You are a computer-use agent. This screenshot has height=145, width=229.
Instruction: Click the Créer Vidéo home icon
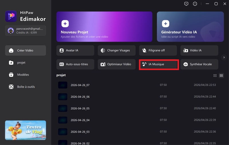coord(11,50)
